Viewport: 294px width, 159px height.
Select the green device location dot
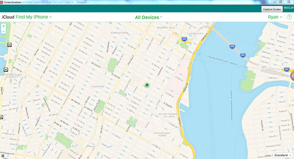[147, 85]
